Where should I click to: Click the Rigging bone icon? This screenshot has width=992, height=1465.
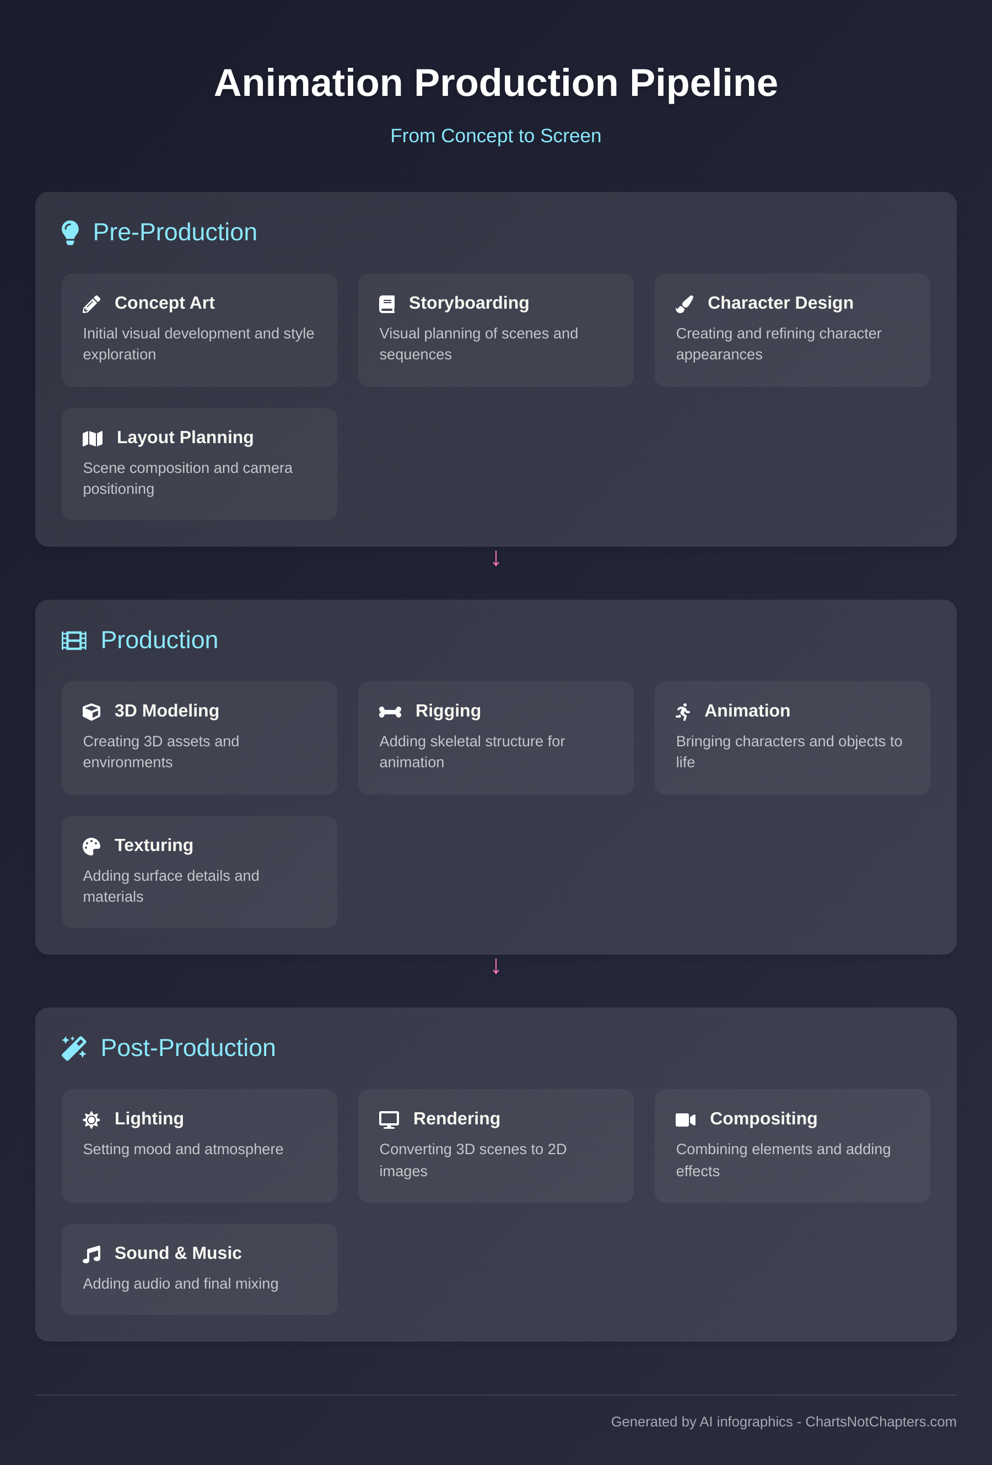coord(390,712)
